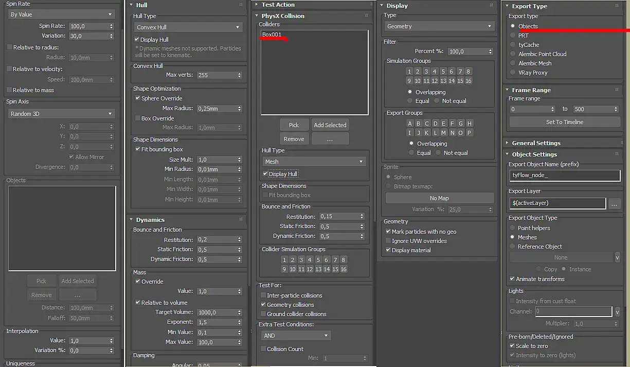Collapse the Dynamics rollout

click(x=132, y=220)
